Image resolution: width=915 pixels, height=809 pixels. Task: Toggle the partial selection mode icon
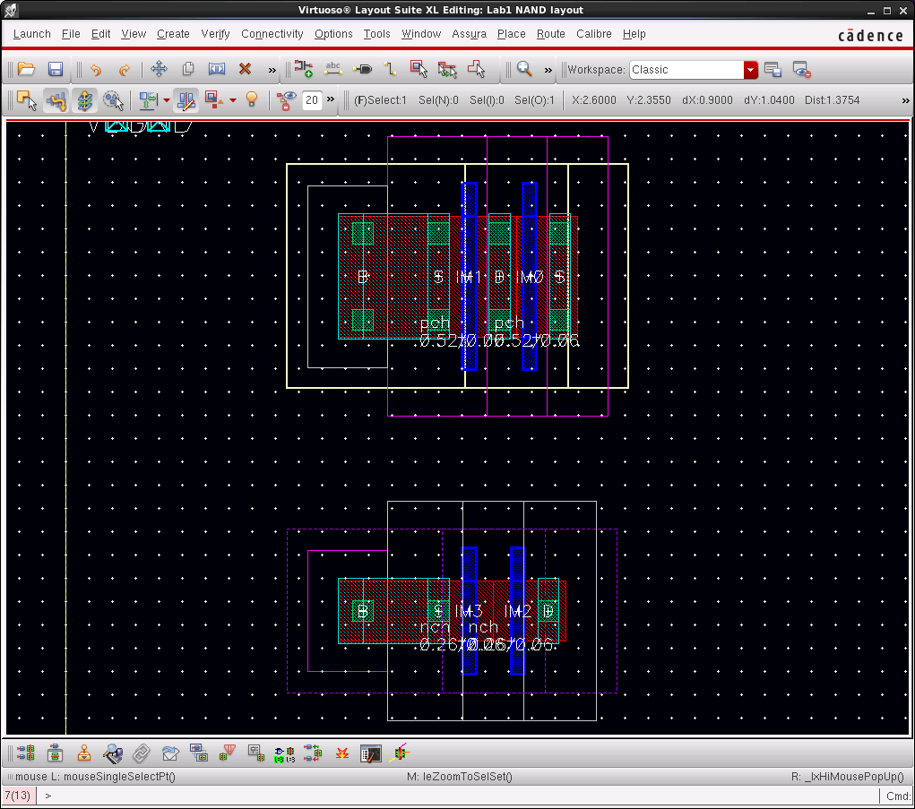coord(26,100)
